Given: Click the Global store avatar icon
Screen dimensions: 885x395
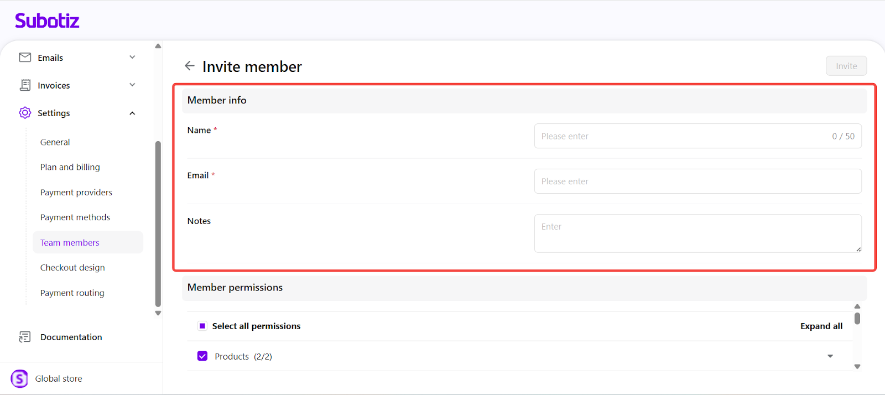Looking at the screenshot, I should pyautogui.click(x=19, y=378).
